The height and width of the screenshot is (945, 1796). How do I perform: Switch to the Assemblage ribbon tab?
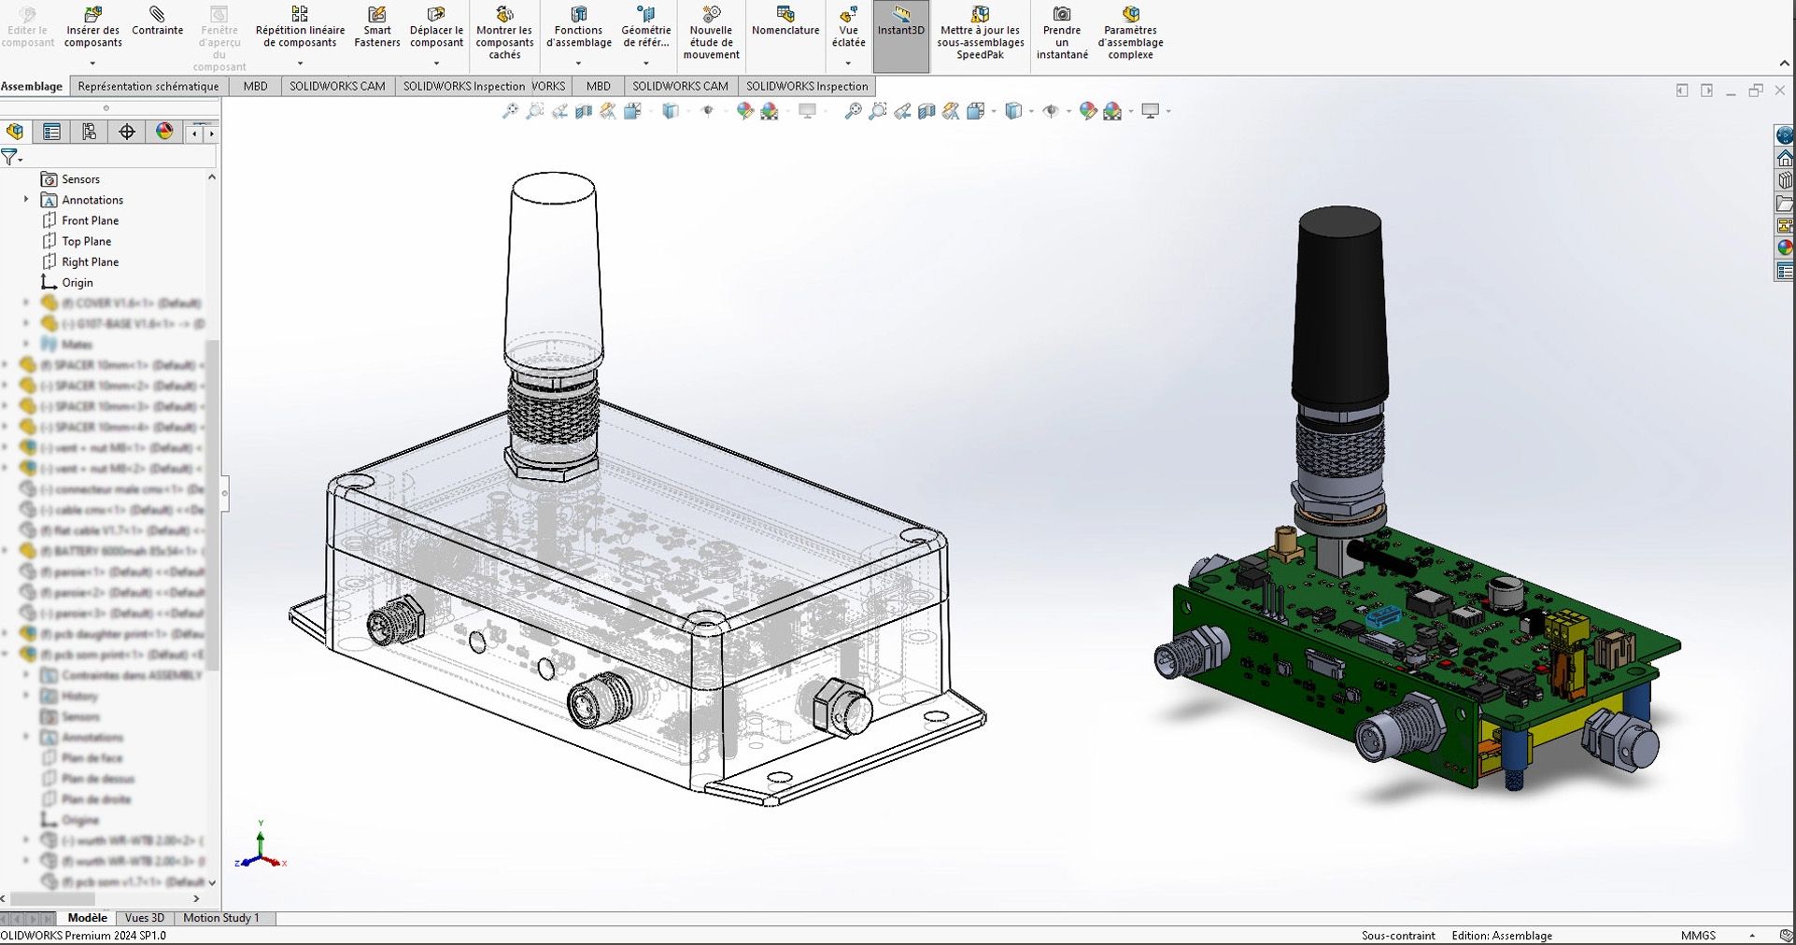tap(32, 86)
